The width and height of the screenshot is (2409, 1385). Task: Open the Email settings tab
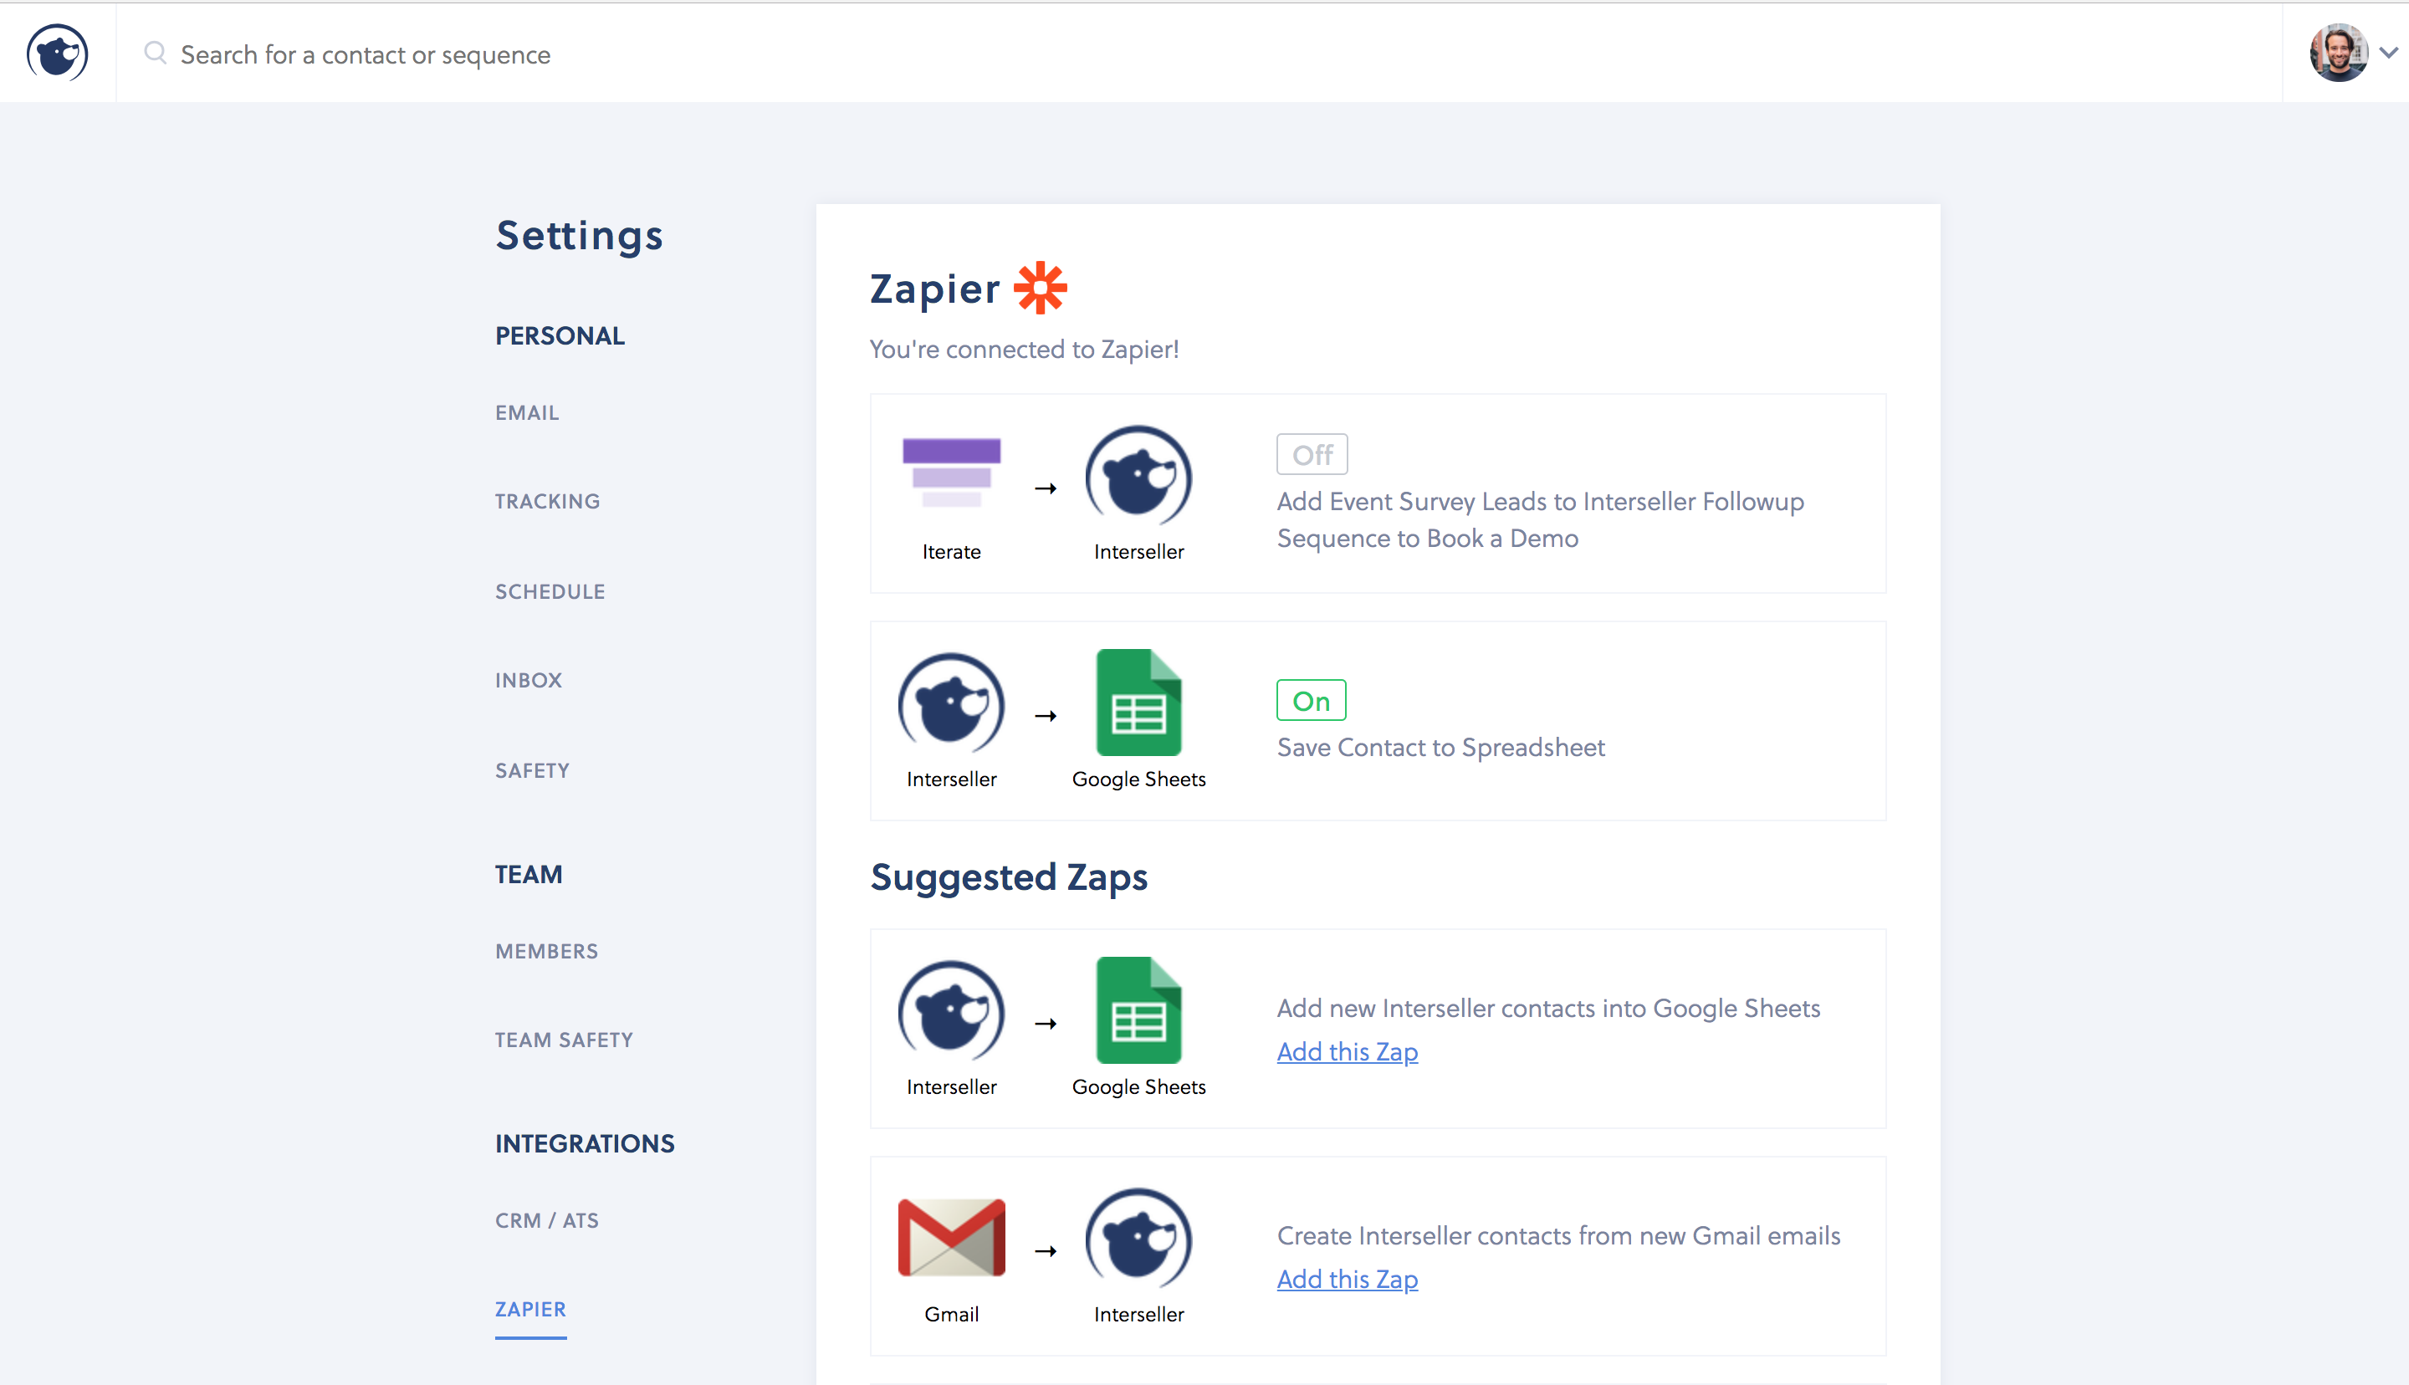(527, 413)
